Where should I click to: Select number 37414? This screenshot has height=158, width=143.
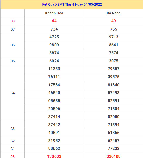[54, 117]
